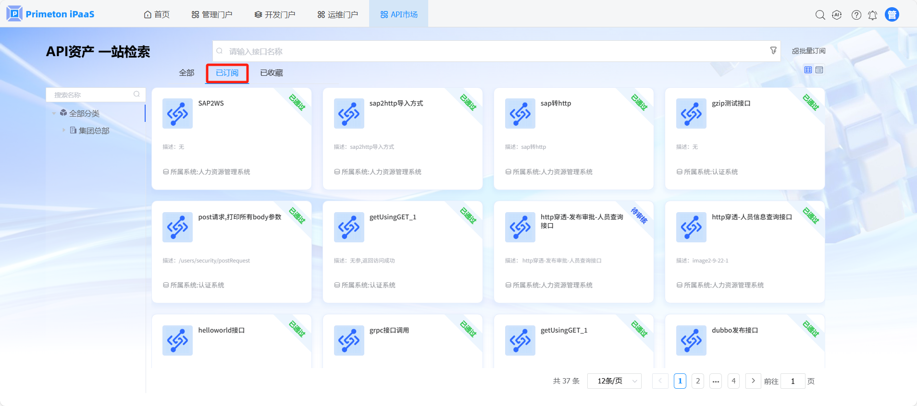Expand the 集团总部 tree node
The image size is (917, 406).
pyautogui.click(x=63, y=130)
